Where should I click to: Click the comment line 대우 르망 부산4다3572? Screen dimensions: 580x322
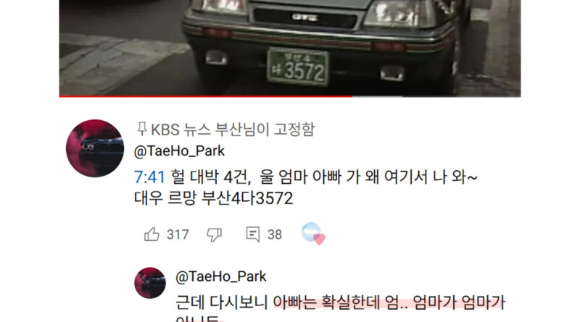213,198
